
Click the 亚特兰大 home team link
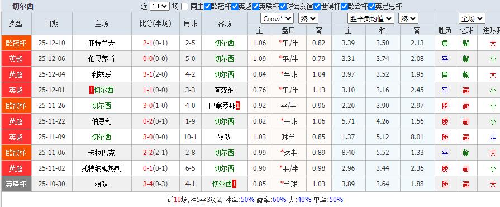(102, 43)
